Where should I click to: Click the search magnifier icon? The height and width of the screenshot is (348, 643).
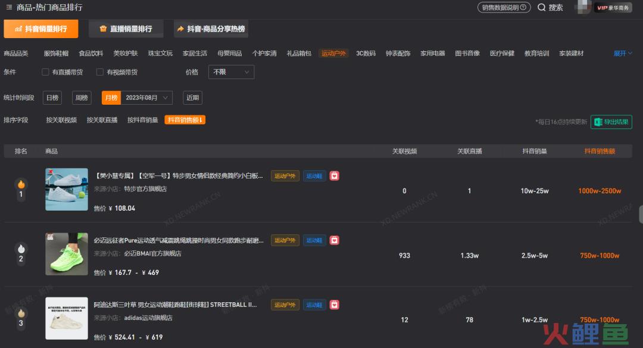pos(541,7)
